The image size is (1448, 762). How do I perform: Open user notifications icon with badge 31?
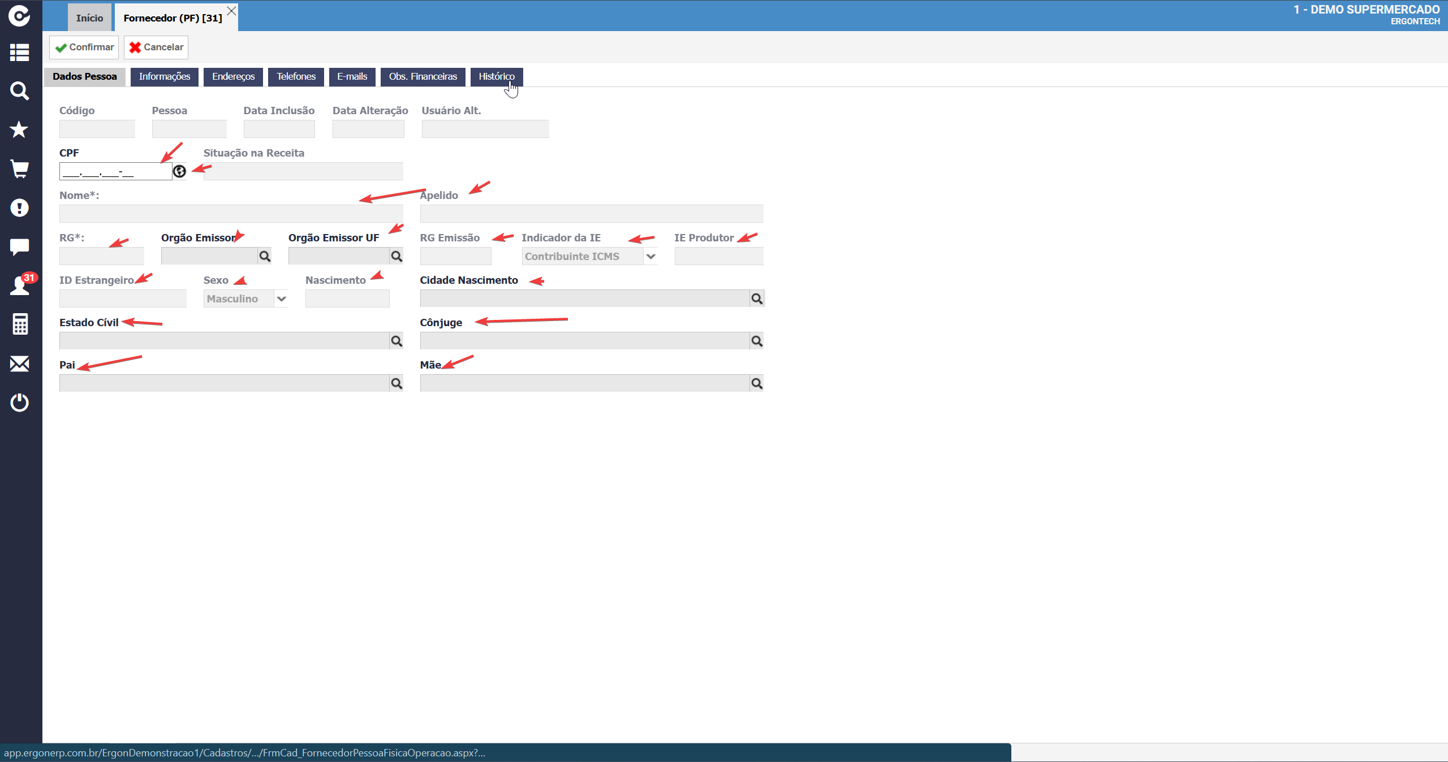(20, 284)
